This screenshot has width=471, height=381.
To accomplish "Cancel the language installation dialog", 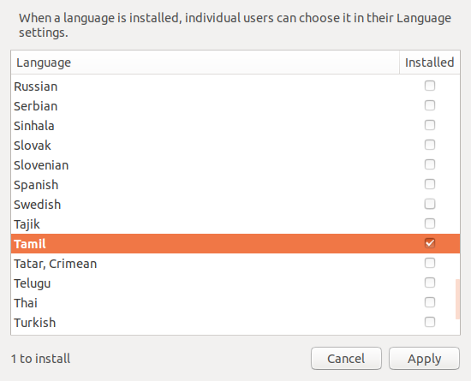I will tap(346, 359).
